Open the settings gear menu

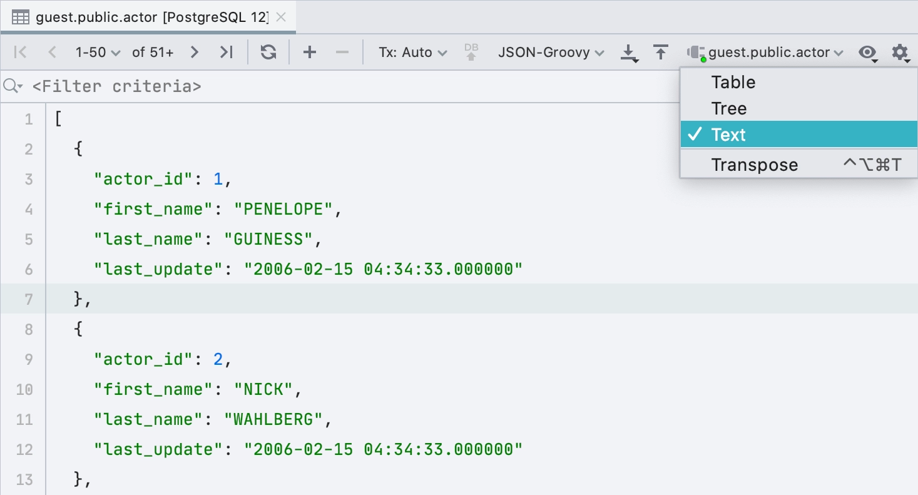(x=900, y=53)
